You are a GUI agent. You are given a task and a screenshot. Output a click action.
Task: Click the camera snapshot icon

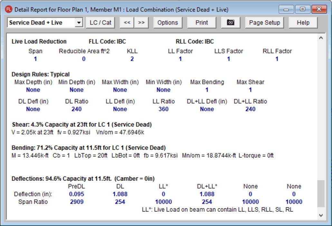(x=231, y=23)
